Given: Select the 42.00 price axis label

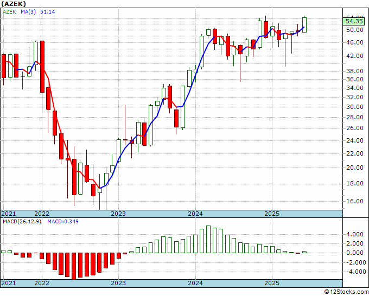Looking at the screenshot, I should coord(356,56).
